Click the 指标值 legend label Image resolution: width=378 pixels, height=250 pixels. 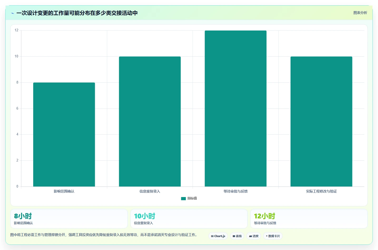pyautogui.click(x=192, y=198)
